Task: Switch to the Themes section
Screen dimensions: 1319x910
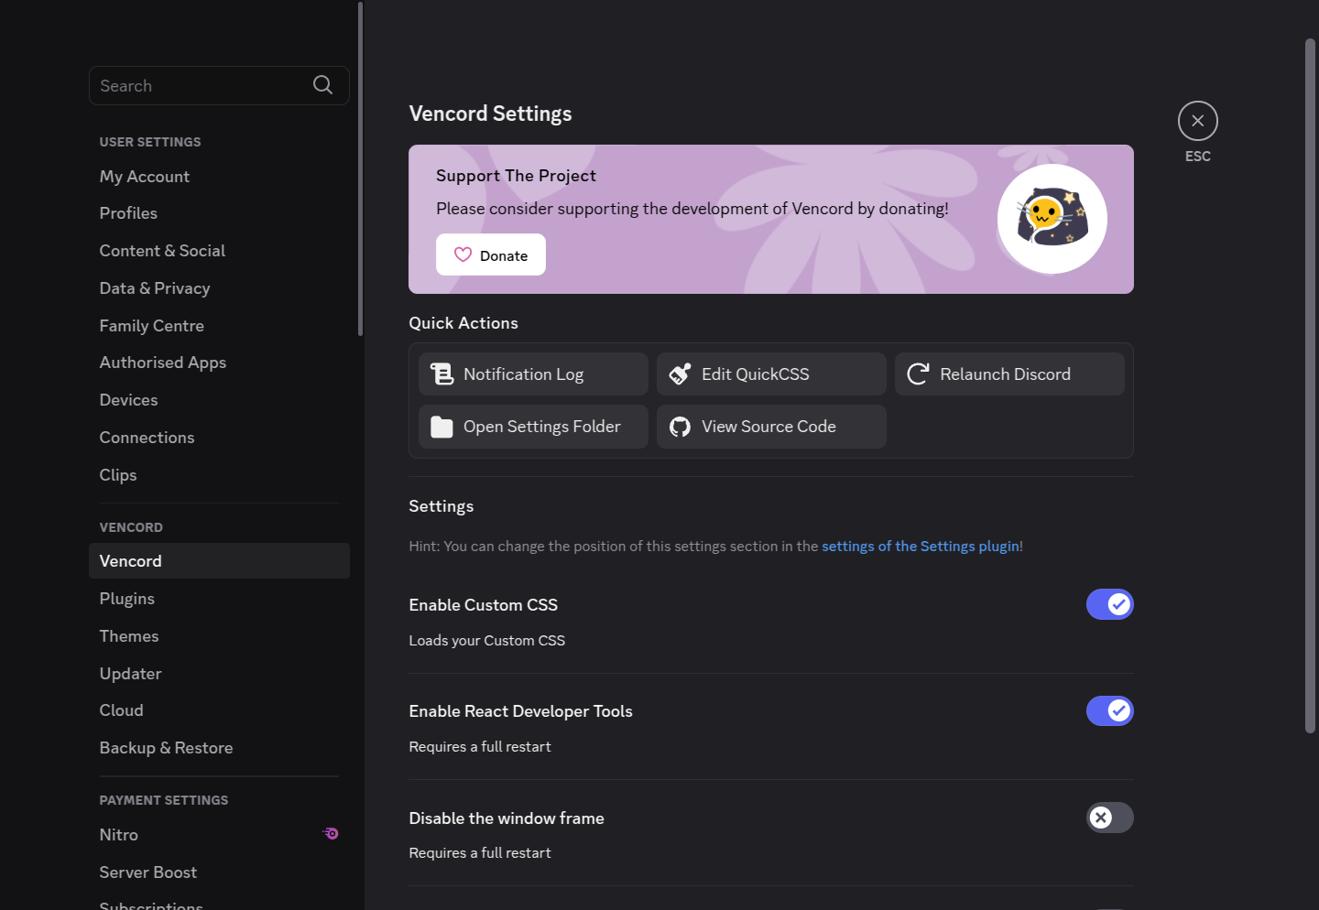Action: (128, 635)
